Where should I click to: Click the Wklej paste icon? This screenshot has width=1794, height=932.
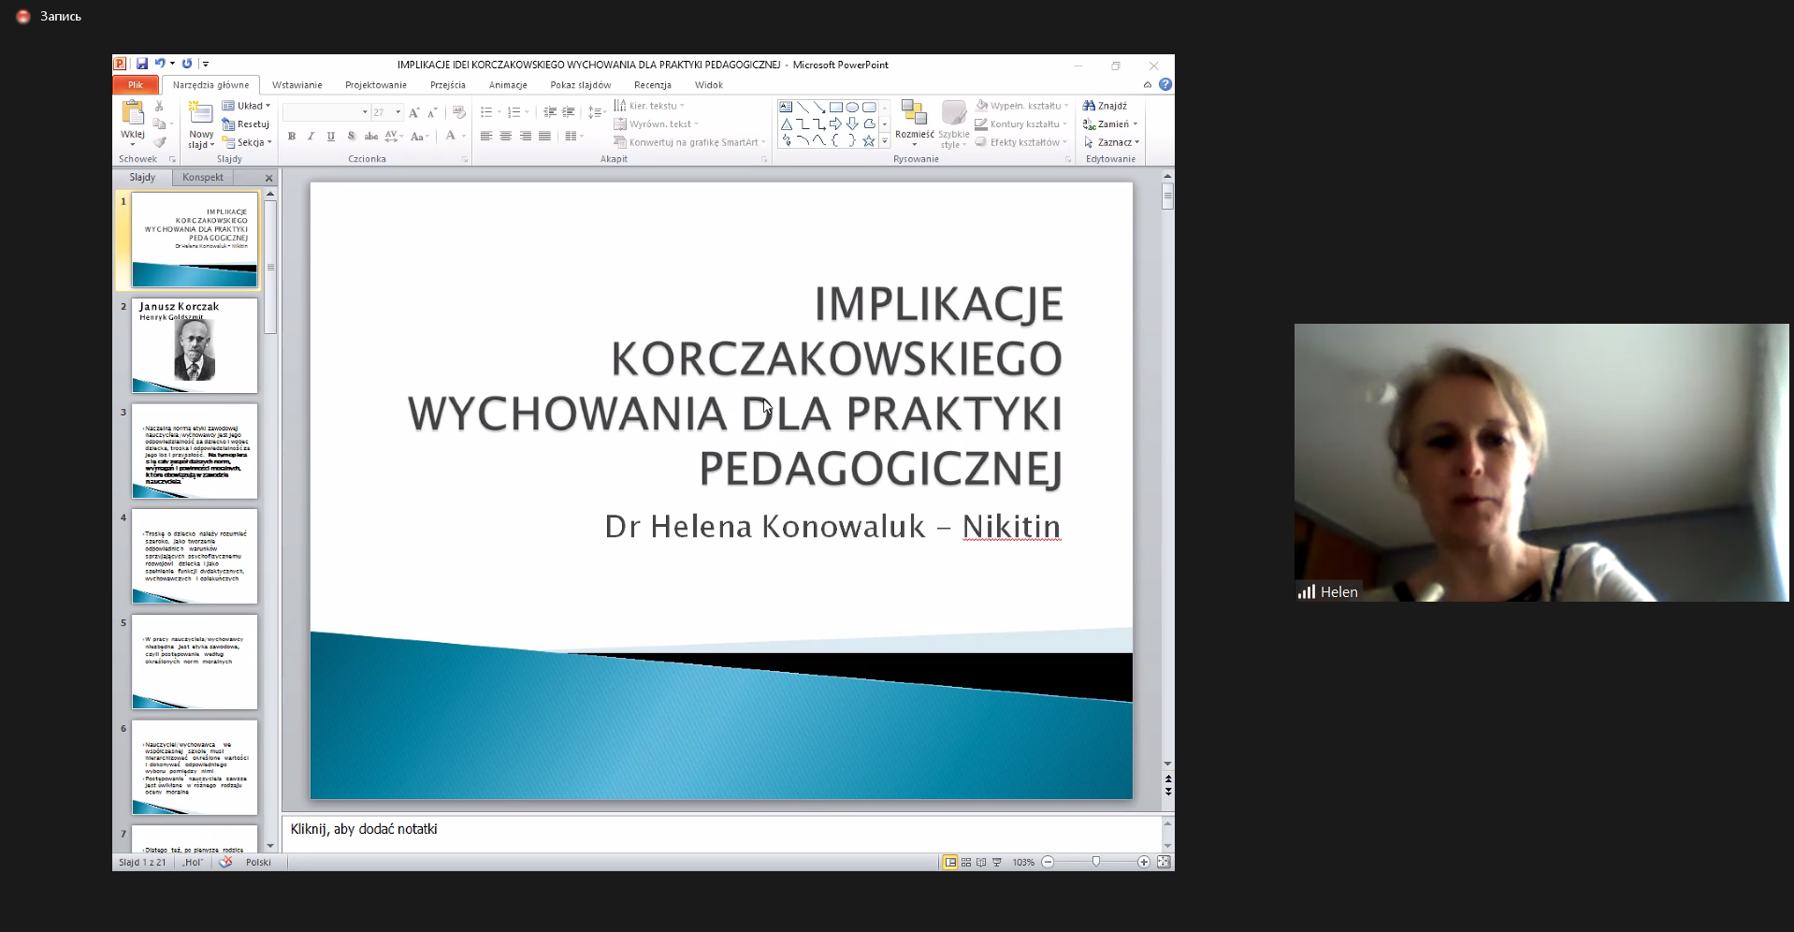(133, 114)
